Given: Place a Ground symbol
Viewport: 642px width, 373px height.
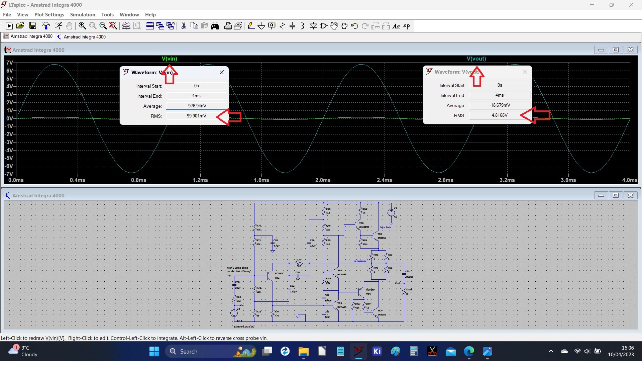Looking at the screenshot, I should (x=261, y=26).
